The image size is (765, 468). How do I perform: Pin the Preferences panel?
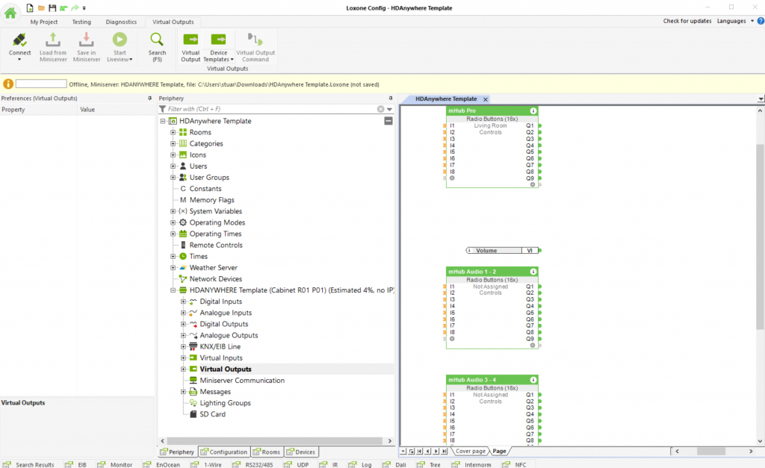click(x=149, y=98)
